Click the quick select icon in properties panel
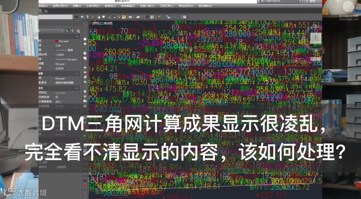 coord(78,31)
